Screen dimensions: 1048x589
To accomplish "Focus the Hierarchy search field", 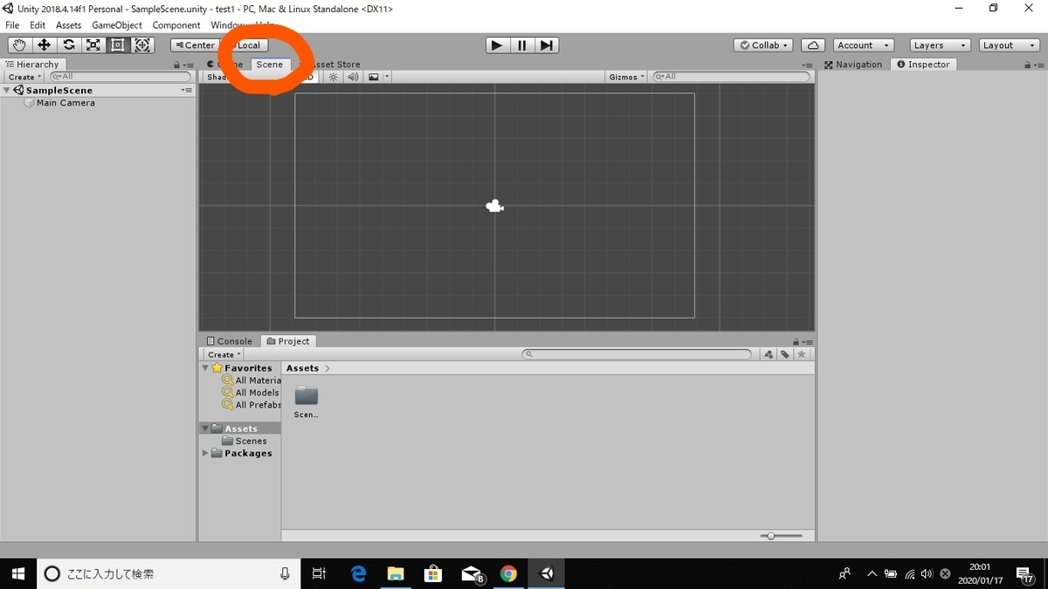I will (x=120, y=77).
